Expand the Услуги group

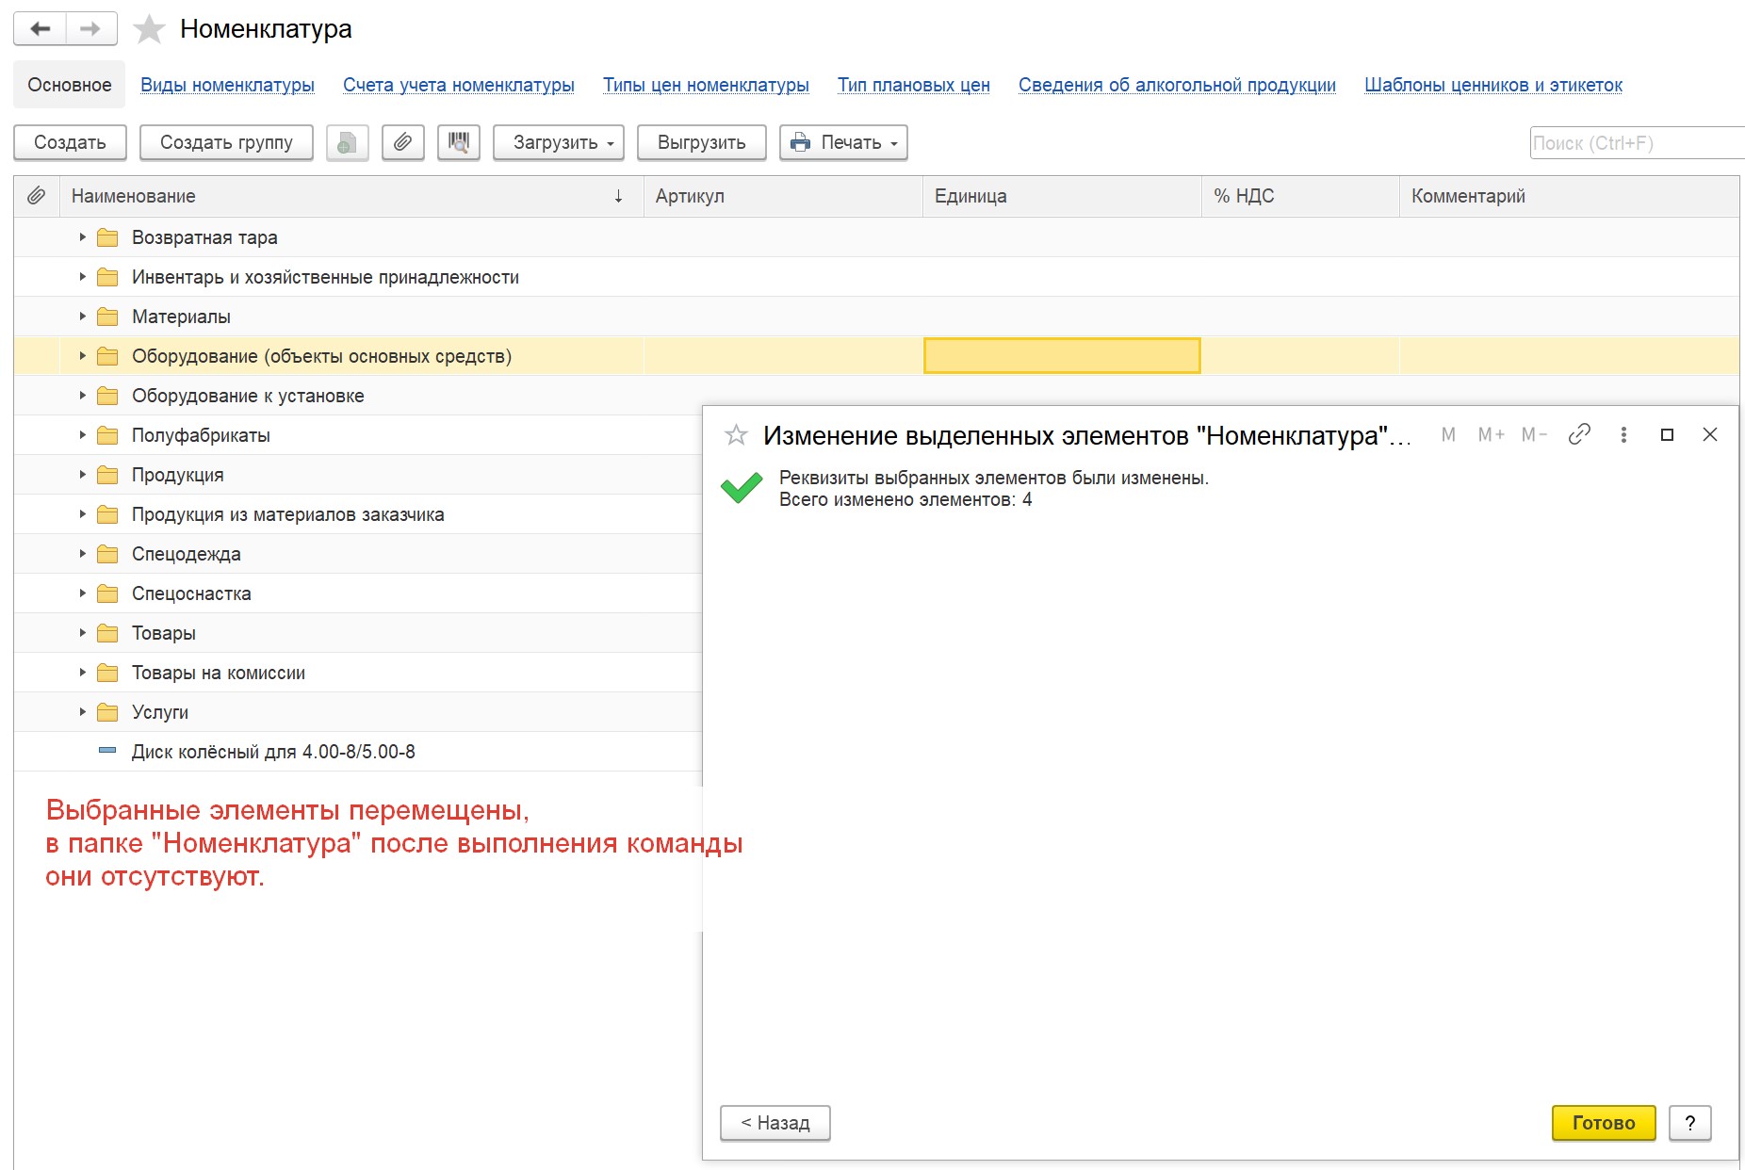[83, 712]
